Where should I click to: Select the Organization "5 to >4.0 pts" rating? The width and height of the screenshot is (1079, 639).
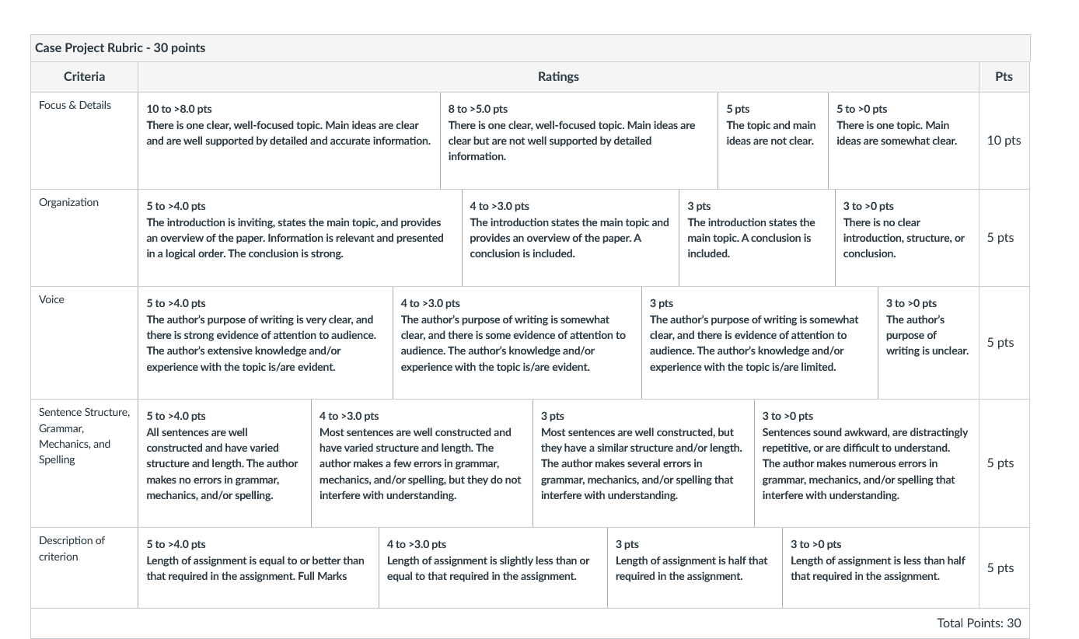pyautogui.click(x=299, y=230)
